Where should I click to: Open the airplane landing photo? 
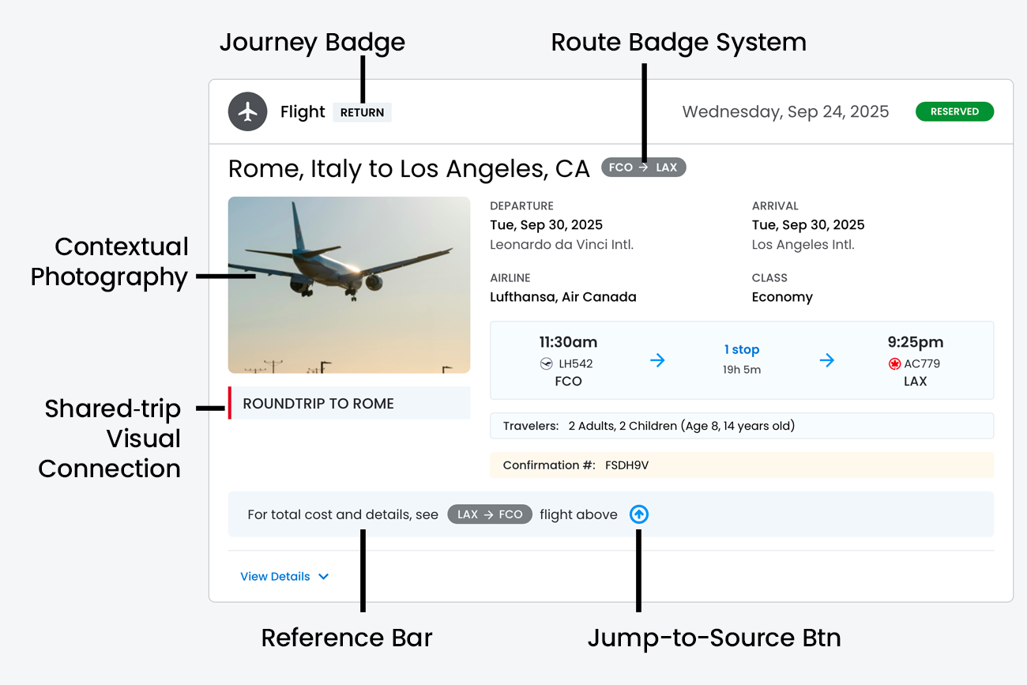(349, 284)
